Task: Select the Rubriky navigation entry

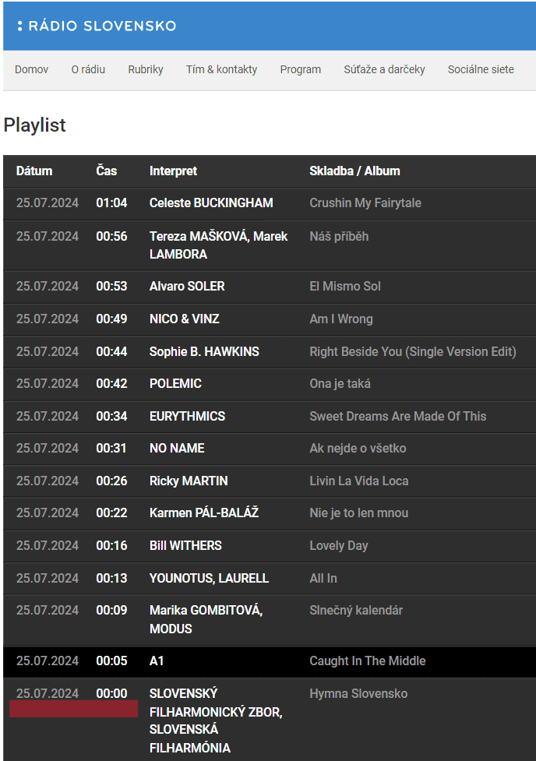Action: (x=145, y=69)
